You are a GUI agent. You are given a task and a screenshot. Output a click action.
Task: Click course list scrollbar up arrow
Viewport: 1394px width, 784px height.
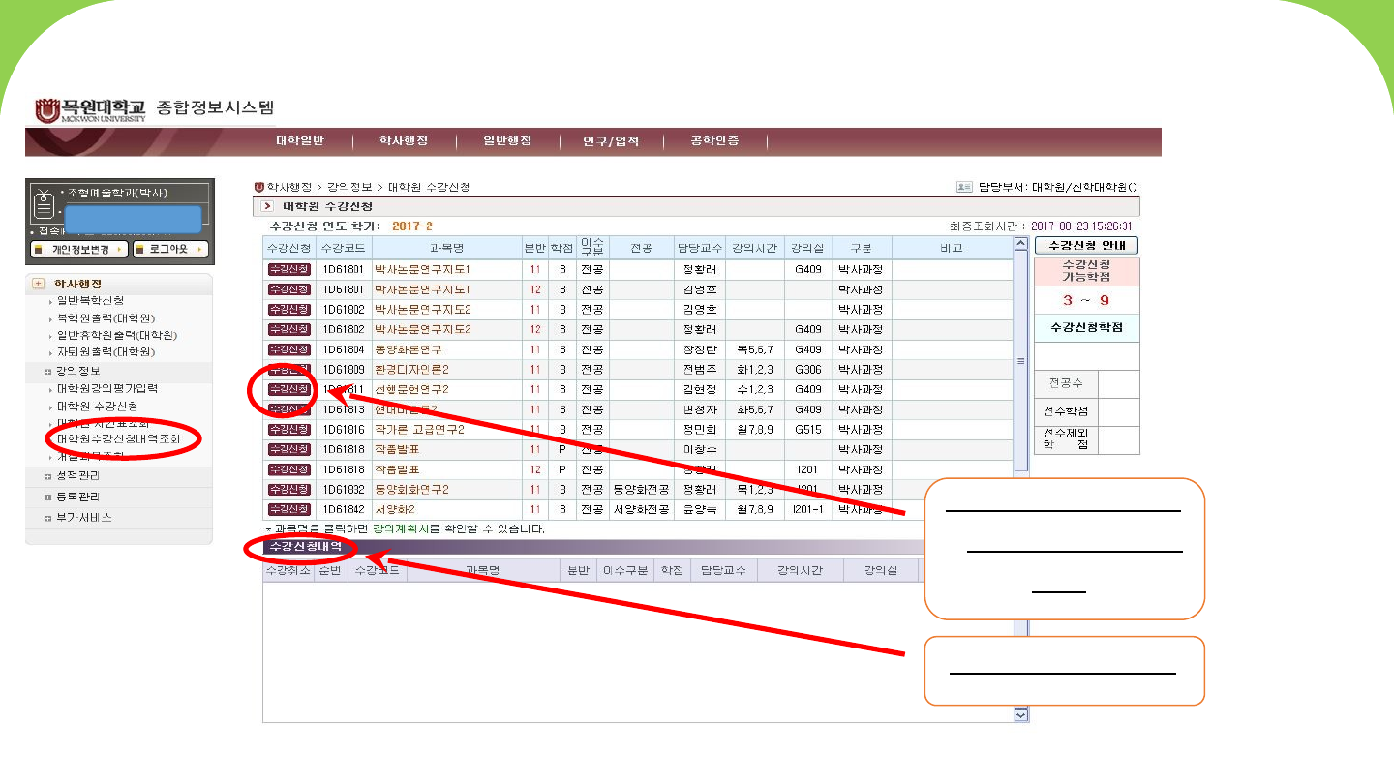pos(1020,245)
